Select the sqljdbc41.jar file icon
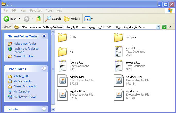Image resolution: width=176 pixels, height=113 pixels. point(119,80)
